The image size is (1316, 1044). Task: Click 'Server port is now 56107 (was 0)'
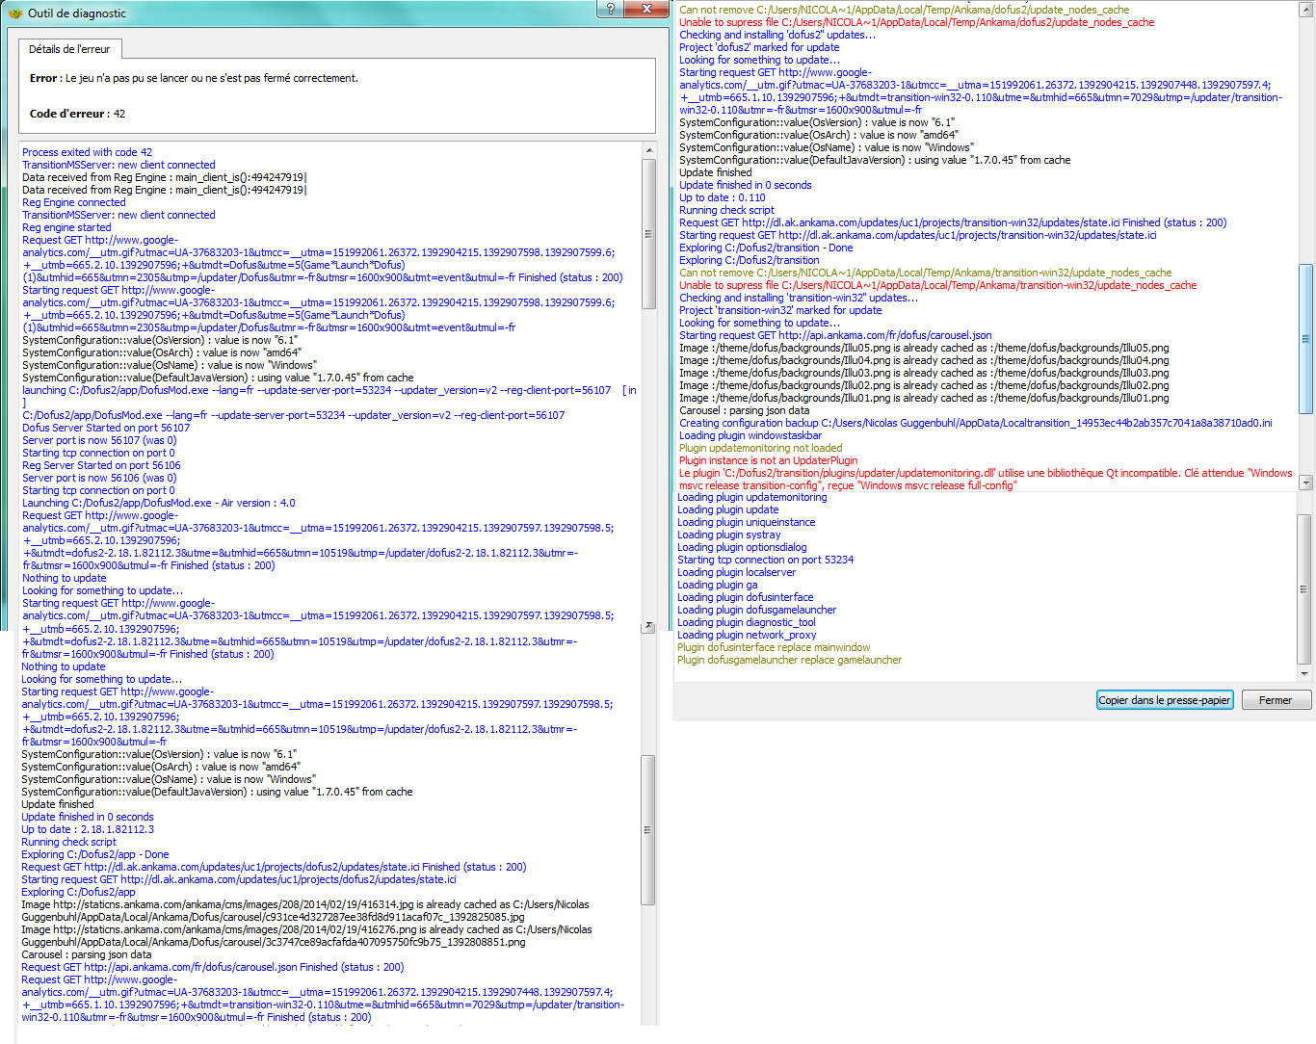(x=99, y=440)
